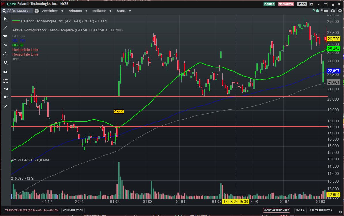Click the plus circle add icon

pyautogui.click(x=340, y=11)
